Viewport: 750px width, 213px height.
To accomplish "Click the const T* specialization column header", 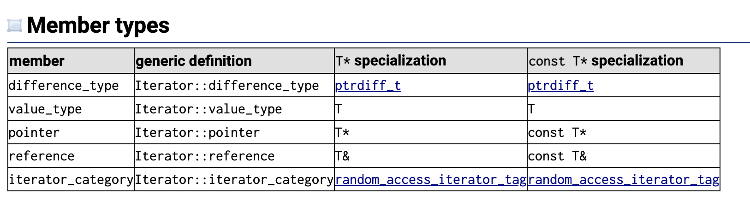I will (x=624, y=61).
